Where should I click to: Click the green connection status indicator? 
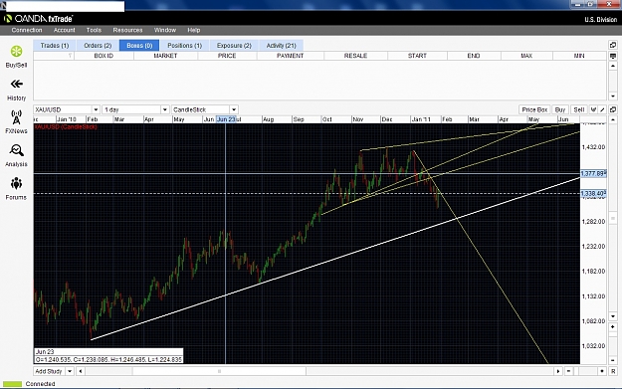12,384
